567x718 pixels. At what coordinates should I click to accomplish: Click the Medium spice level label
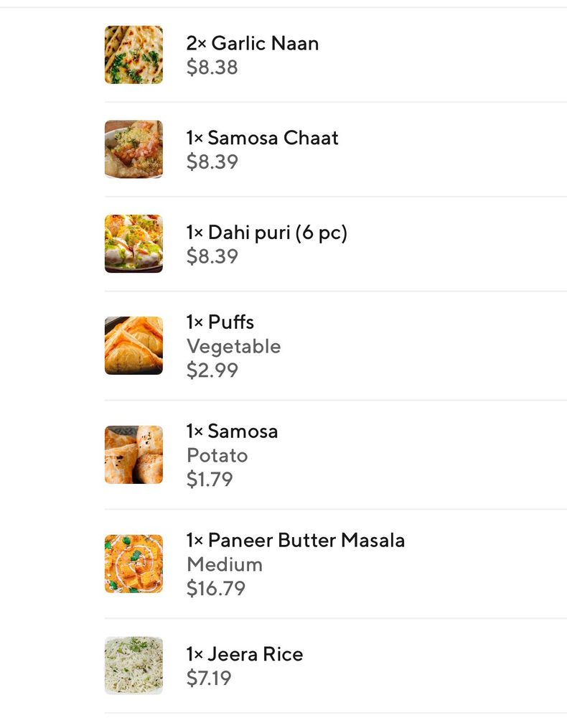[x=224, y=564]
